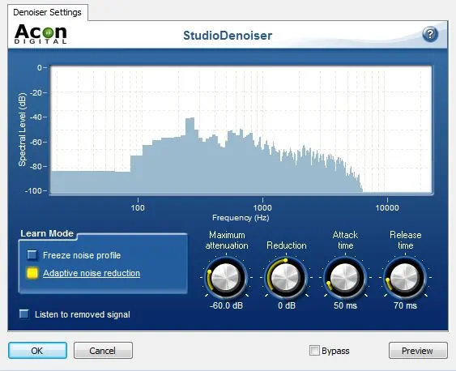Click the 100 frequency axis mark
This screenshot has height=371, width=456.
point(138,208)
